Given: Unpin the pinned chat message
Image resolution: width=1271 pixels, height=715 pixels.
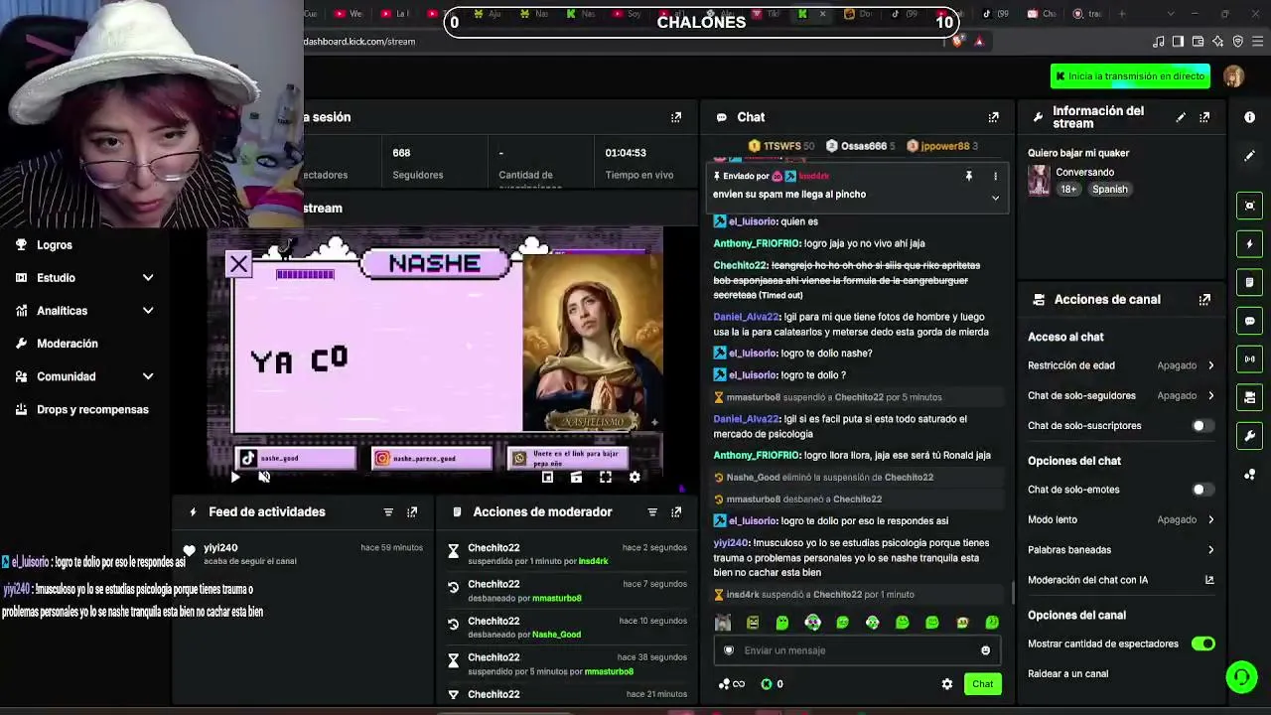Looking at the screenshot, I should pyautogui.click(x=969, y=176).
